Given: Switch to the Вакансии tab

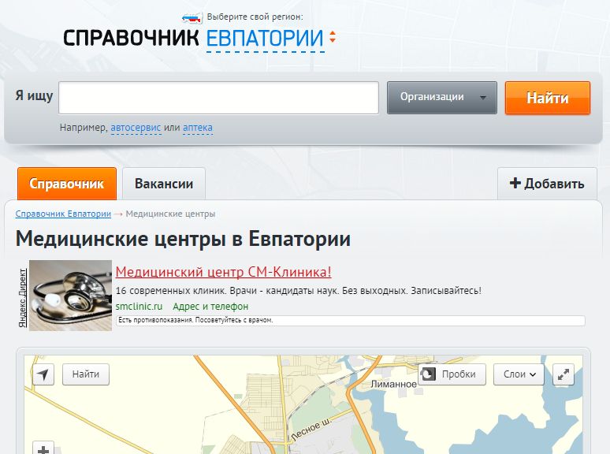Looking at the screenshot, I should tap(164, 184).
